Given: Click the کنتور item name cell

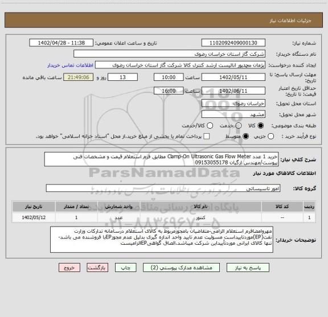Looking at the screenshot, I should click(x=200, y=217).
